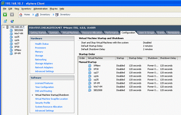181x115 pixels.
Task: Click arrow after Home in breadcrumb
Action: [x=33, y=14]
